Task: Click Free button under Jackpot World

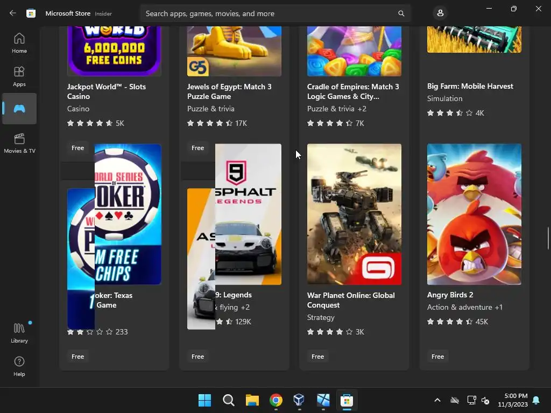Action: [x=77, y=148]
